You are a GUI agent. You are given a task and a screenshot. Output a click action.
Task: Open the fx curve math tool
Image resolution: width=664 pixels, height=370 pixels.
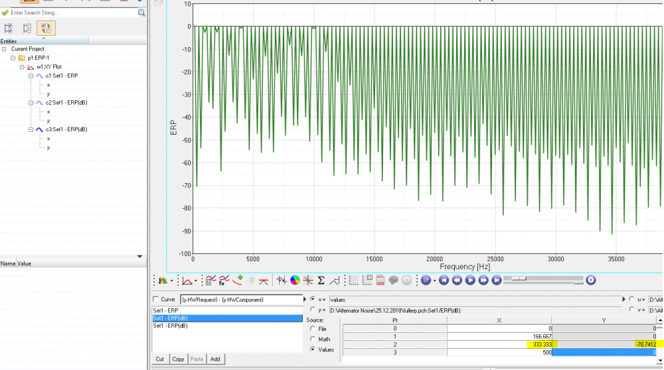(224, 280)
